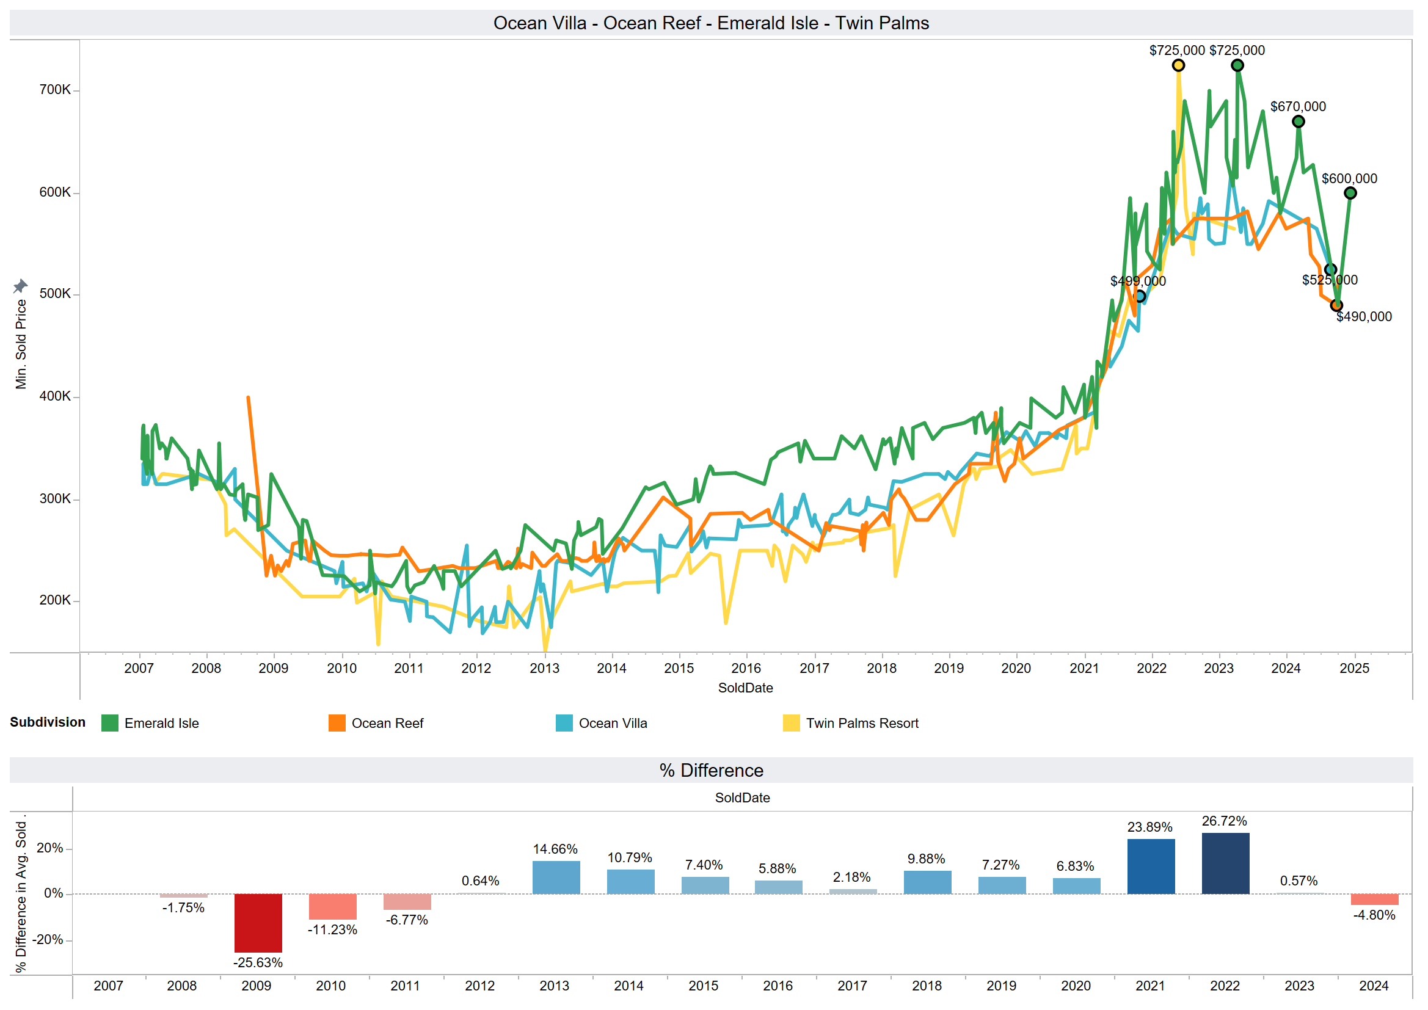Click the -4.80% bar for 2024

click(1375, 900)
